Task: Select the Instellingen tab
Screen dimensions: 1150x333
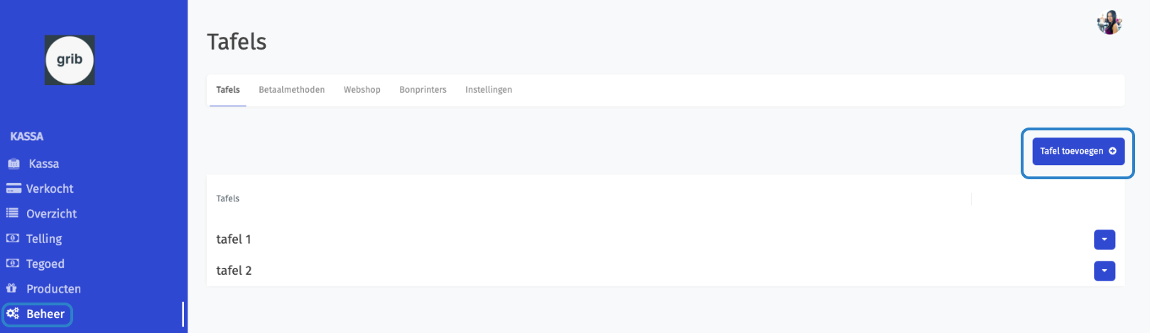Action: (488, 90)
